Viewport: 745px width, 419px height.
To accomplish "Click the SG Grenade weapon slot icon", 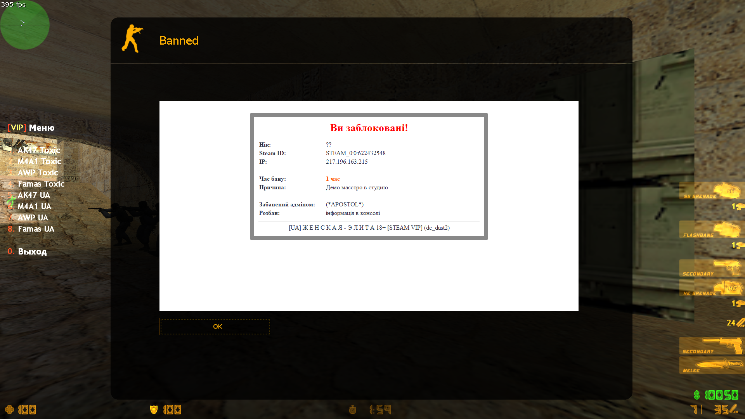I will click(x=712, y=190).
